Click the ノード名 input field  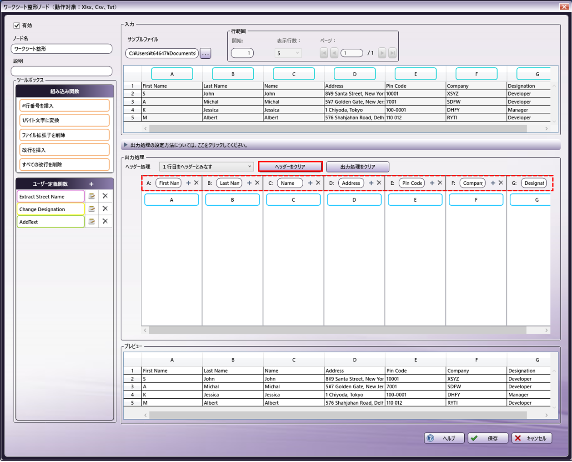[x=61, y=49]
